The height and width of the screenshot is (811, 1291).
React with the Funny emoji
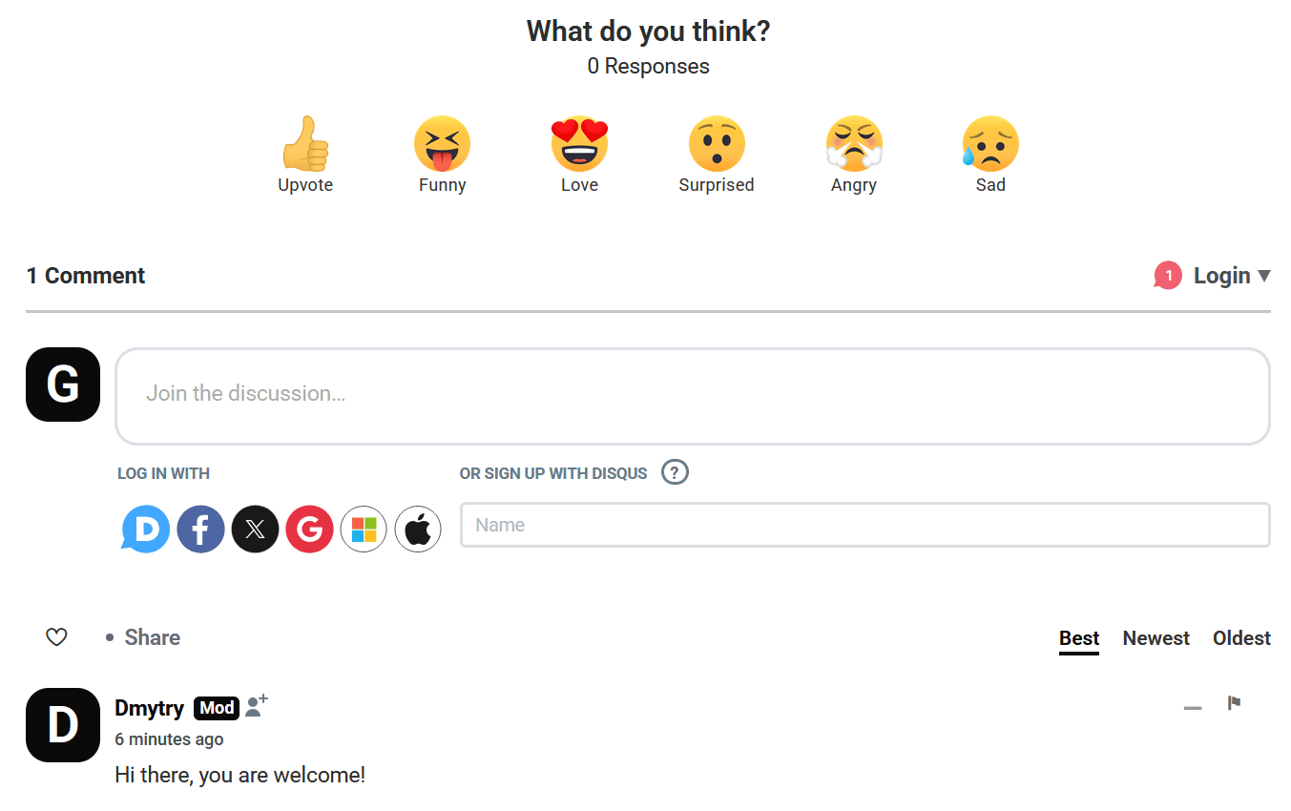pyautogui.click(x=442, y=145)
